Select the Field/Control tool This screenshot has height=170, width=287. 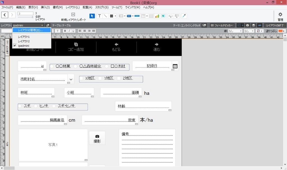121,16
